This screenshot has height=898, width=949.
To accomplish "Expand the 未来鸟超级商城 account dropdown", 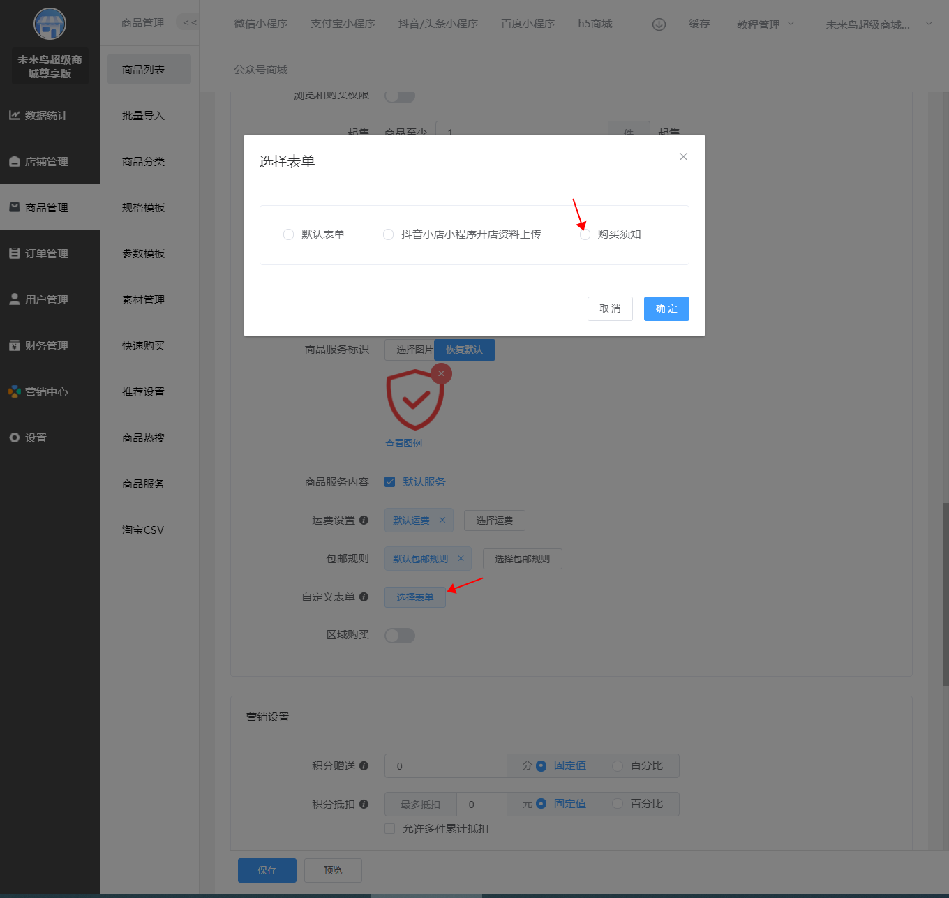I will (879, 24).
